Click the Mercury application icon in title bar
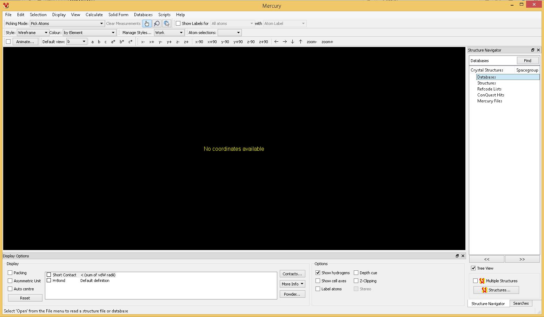The image size is (544, 317). tap(6, 6)
